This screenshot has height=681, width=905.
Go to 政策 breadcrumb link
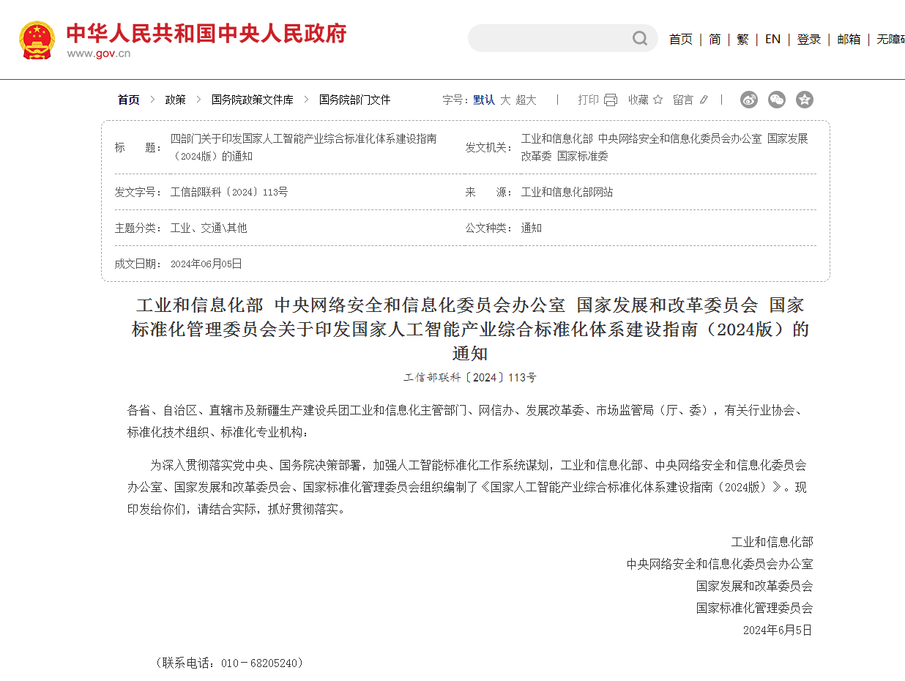pos(175,100)
